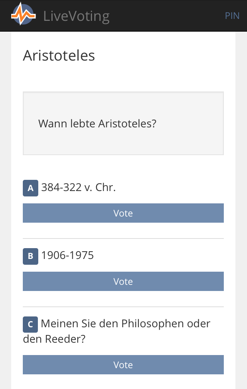Click the Aristoteles page heading
Viewport: 247px width, 389px height.
(x=59, y=56)
